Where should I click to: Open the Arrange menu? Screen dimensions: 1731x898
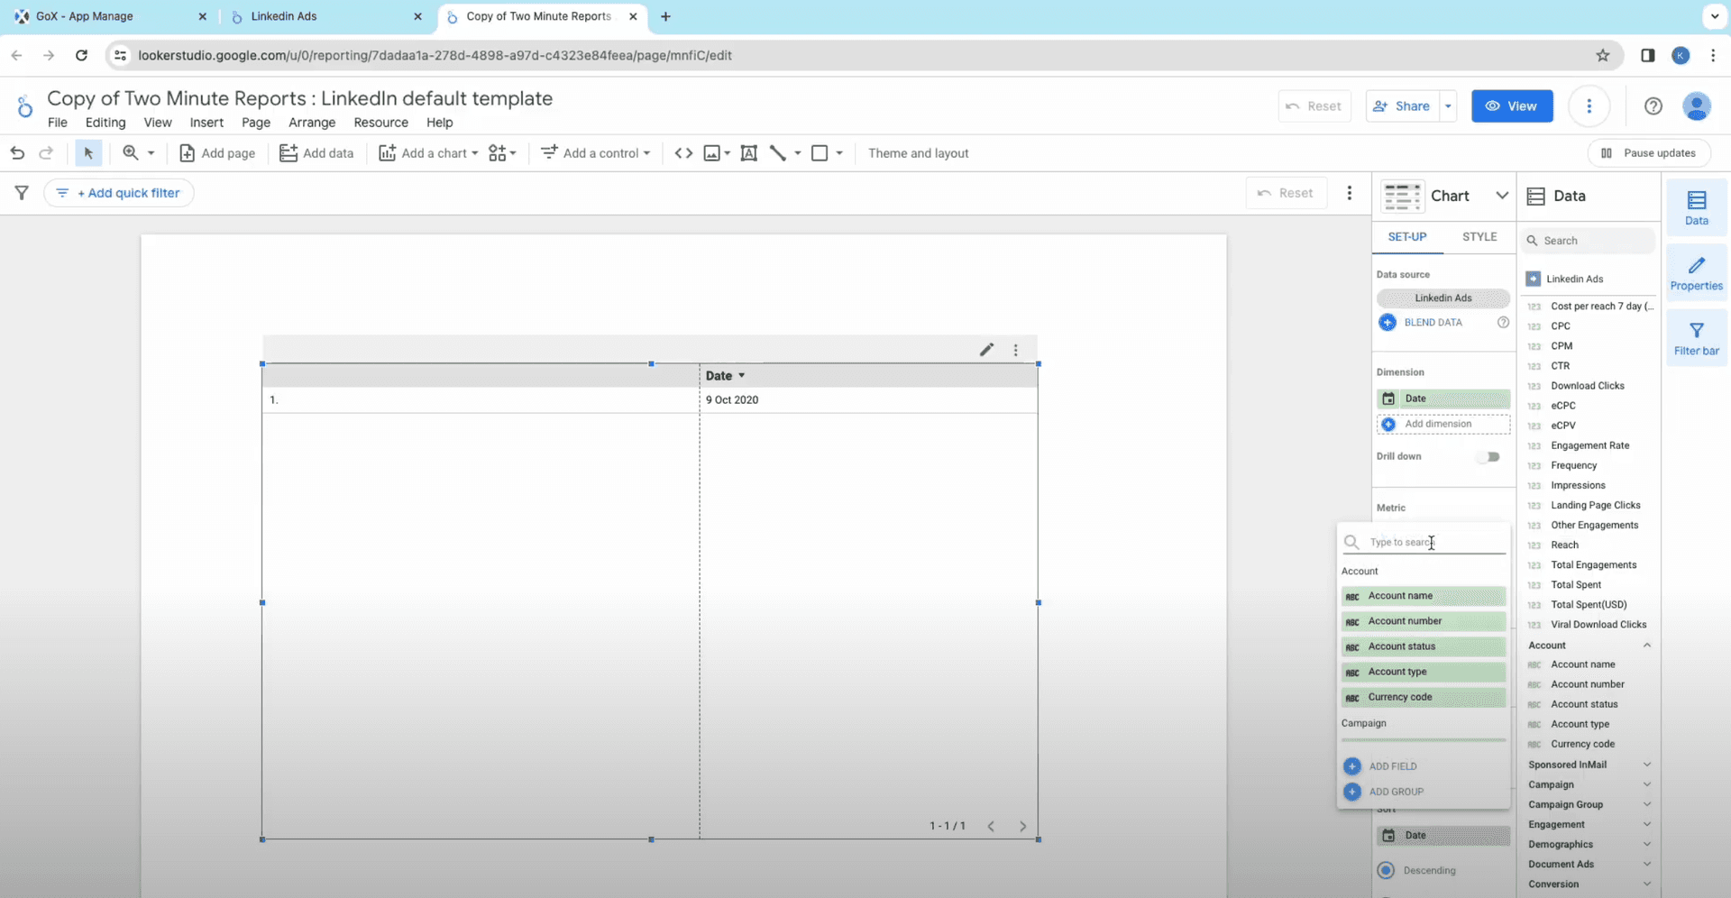click(x=312, y=123)
